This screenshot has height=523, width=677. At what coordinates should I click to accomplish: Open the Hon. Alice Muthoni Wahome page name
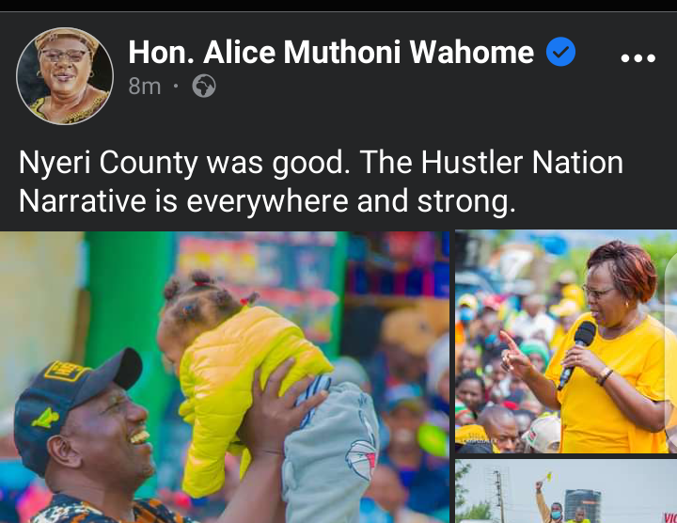[x=331, y=52]
